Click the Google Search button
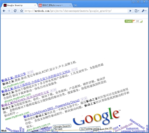 tap(62, 126)
